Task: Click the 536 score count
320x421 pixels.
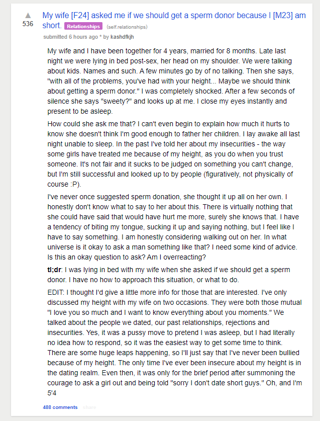Action: click(x=28, y=24)
